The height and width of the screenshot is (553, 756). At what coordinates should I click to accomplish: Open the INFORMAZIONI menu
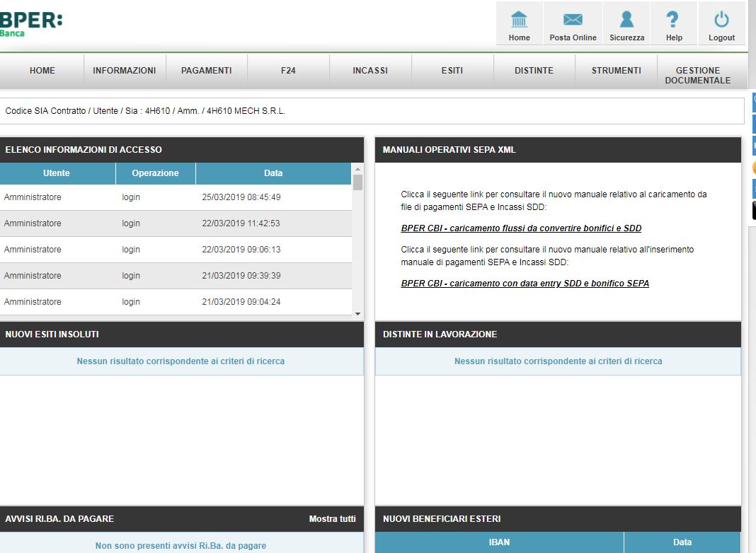[x=125, y=71]
